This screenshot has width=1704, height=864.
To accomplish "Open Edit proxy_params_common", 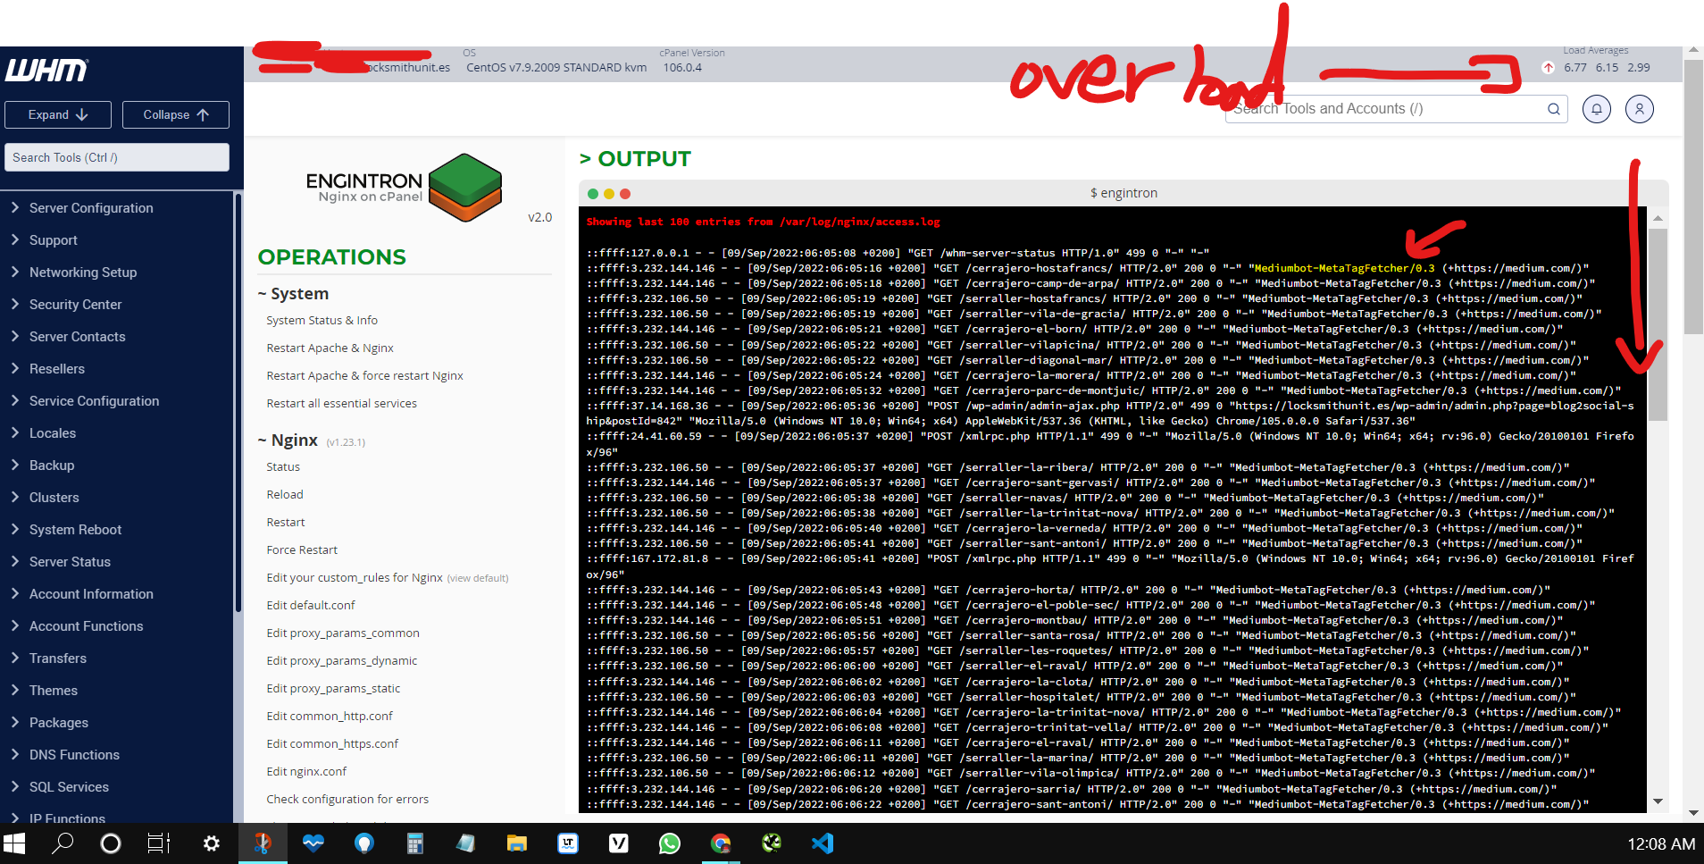I will 343,633.
